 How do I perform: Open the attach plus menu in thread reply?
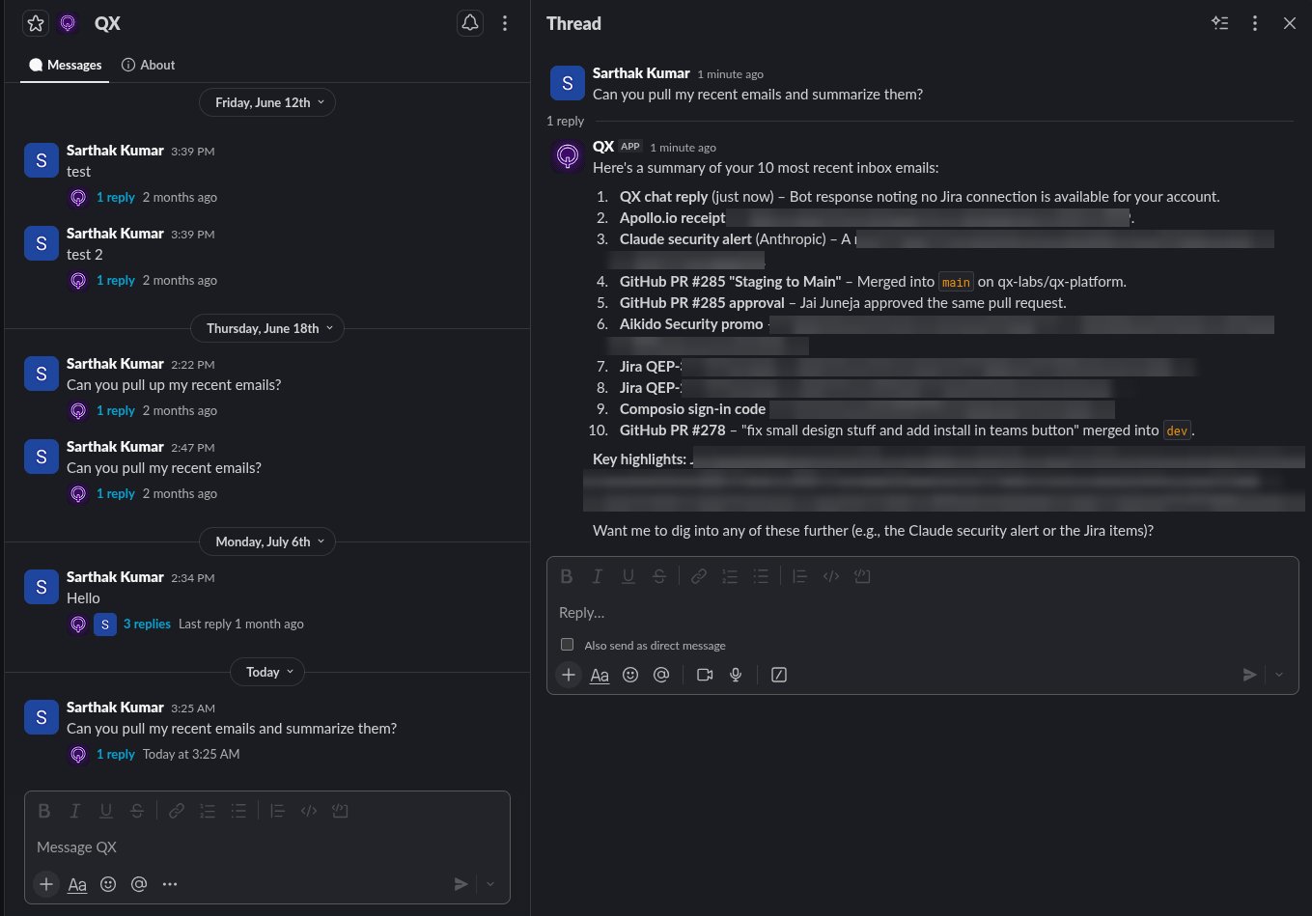[x=569, y=675]
